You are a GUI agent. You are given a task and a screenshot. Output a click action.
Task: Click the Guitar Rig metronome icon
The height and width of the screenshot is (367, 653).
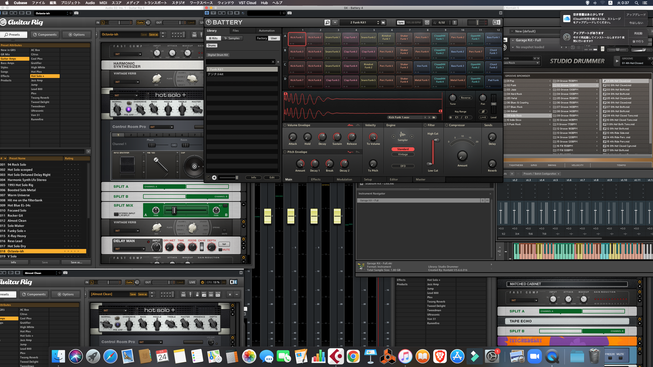click(197, 294)
